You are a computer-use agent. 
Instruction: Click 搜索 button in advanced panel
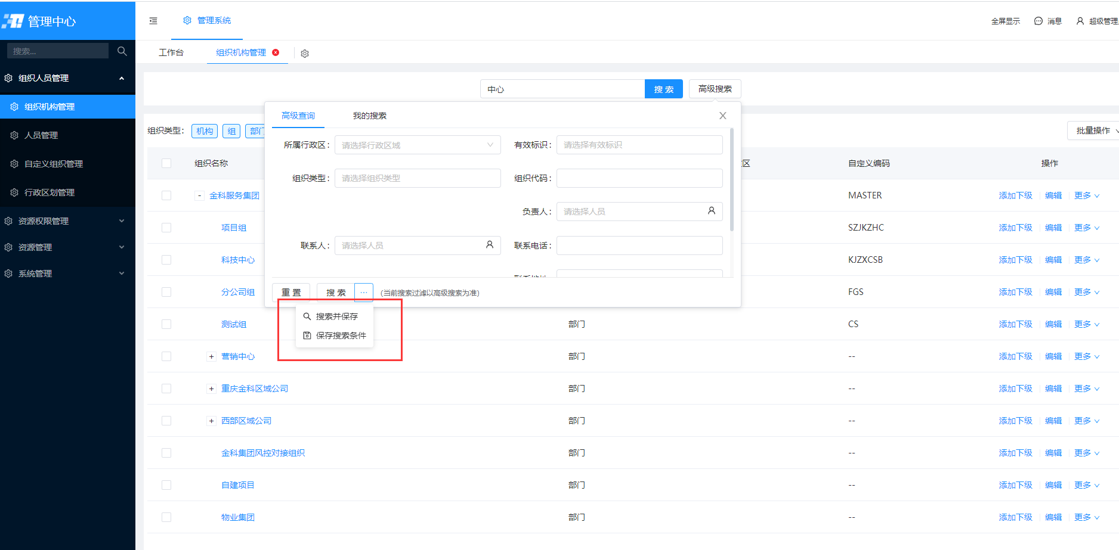(336, 293)
